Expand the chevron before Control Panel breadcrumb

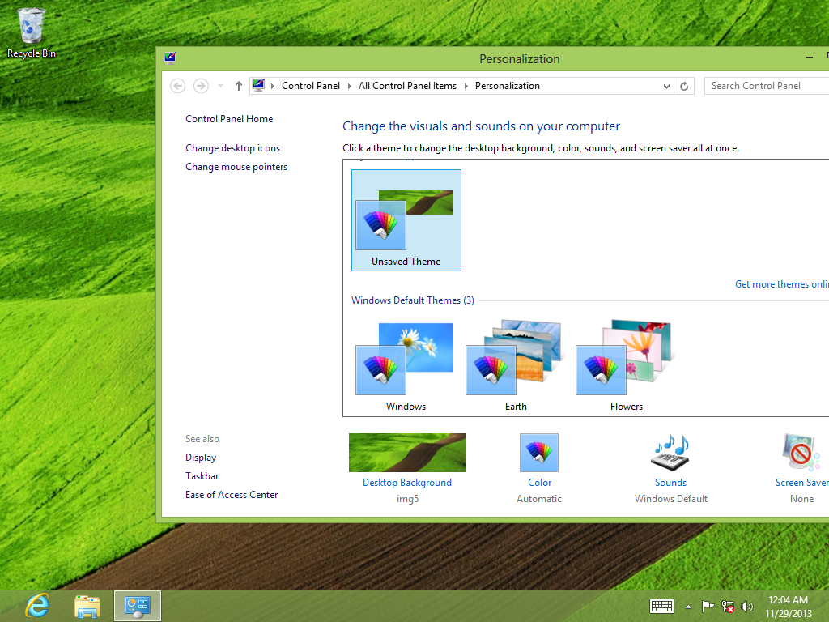(x=273, y=86)
